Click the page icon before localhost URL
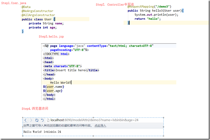This screenshot has height=140, width=210. pos(48,120)
